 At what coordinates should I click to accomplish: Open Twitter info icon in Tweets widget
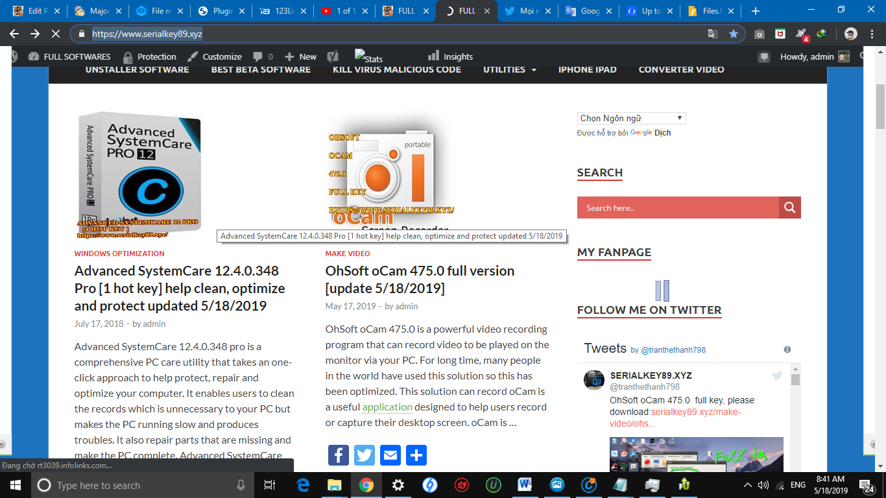coord(787,350)
